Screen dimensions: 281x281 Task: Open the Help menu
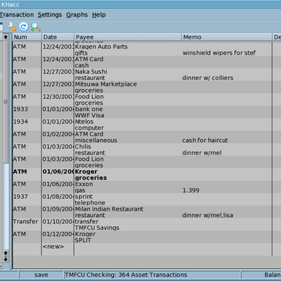[x=99, y=15]
